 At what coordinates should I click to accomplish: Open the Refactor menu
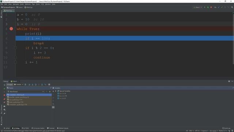click(28, 4)
